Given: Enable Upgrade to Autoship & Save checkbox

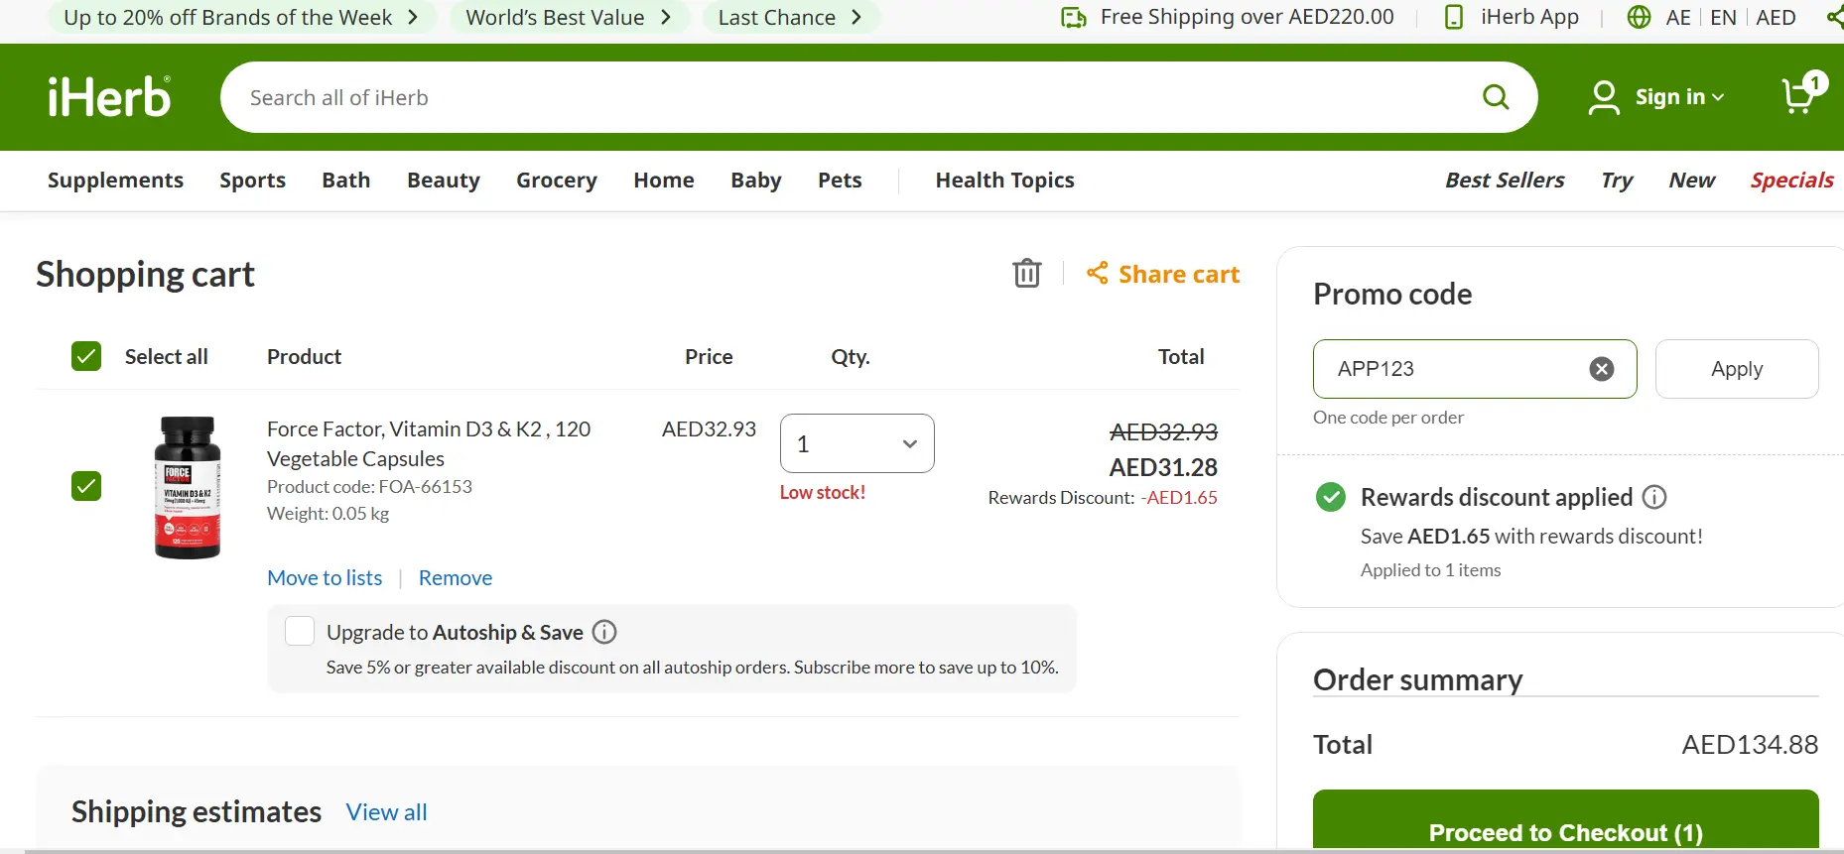Looking at the screenshot, I should [300, 631].
